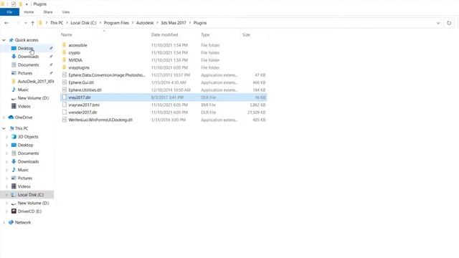Click the title bar Properties checkmark icon

(x=14, y=4)
